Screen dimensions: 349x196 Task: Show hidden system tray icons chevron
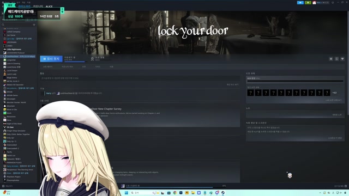(320, 193)
